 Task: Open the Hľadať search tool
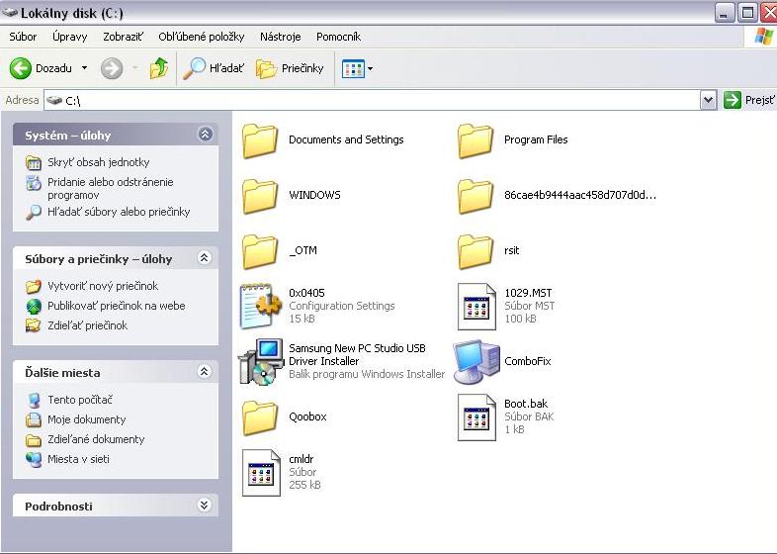point(214,68)
